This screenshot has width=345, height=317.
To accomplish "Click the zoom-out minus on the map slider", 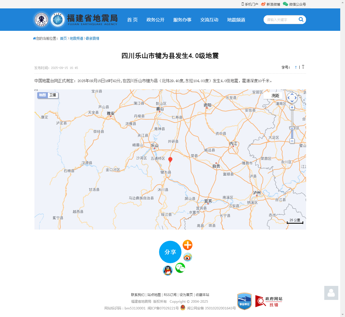I will click(292, 141).
